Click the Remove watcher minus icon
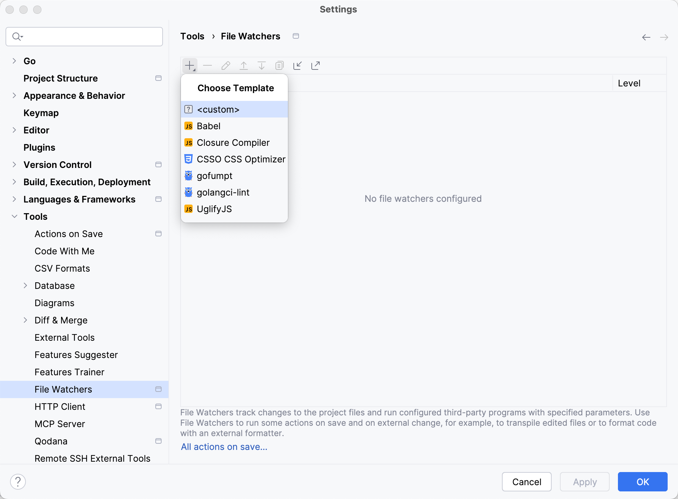 tap(207, 65)
